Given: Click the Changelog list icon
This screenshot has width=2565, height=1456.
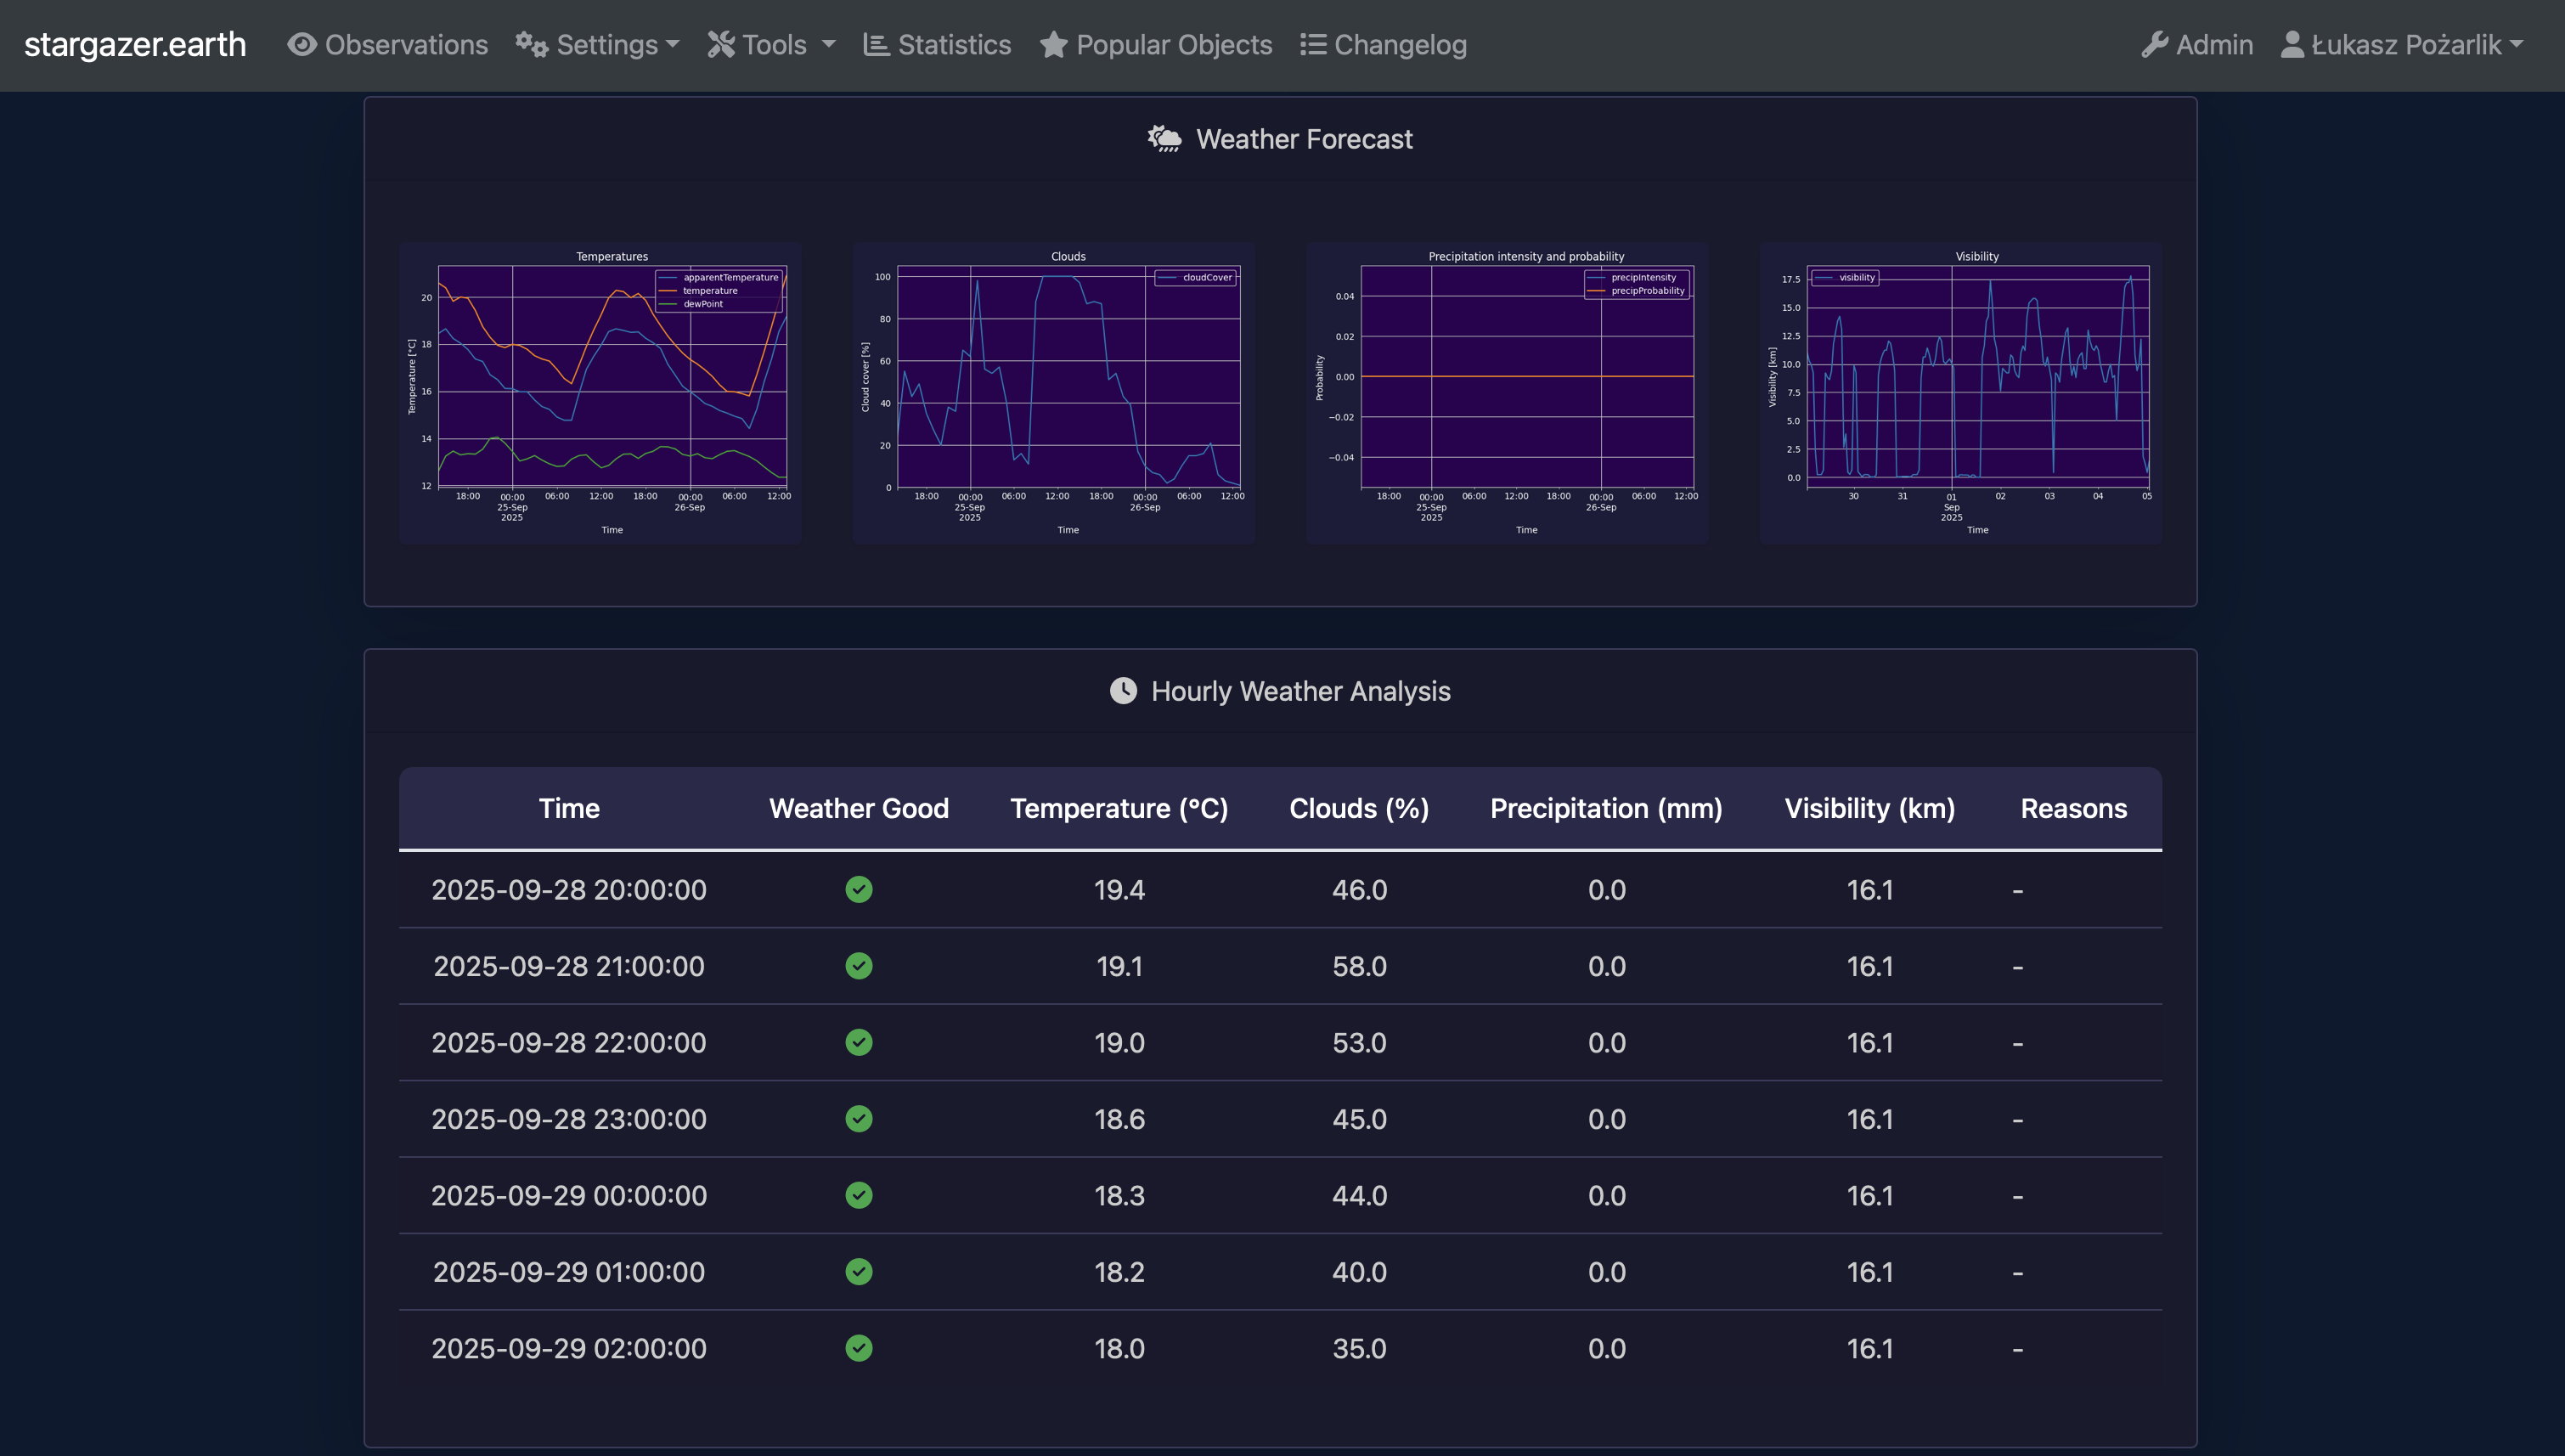Looking at the screenshot, I should (1312, 45).
